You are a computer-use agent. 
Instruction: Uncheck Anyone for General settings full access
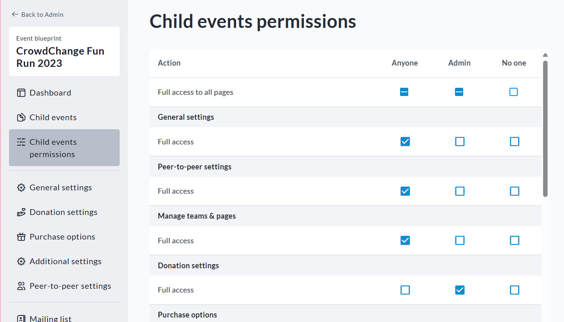(405, 142)
